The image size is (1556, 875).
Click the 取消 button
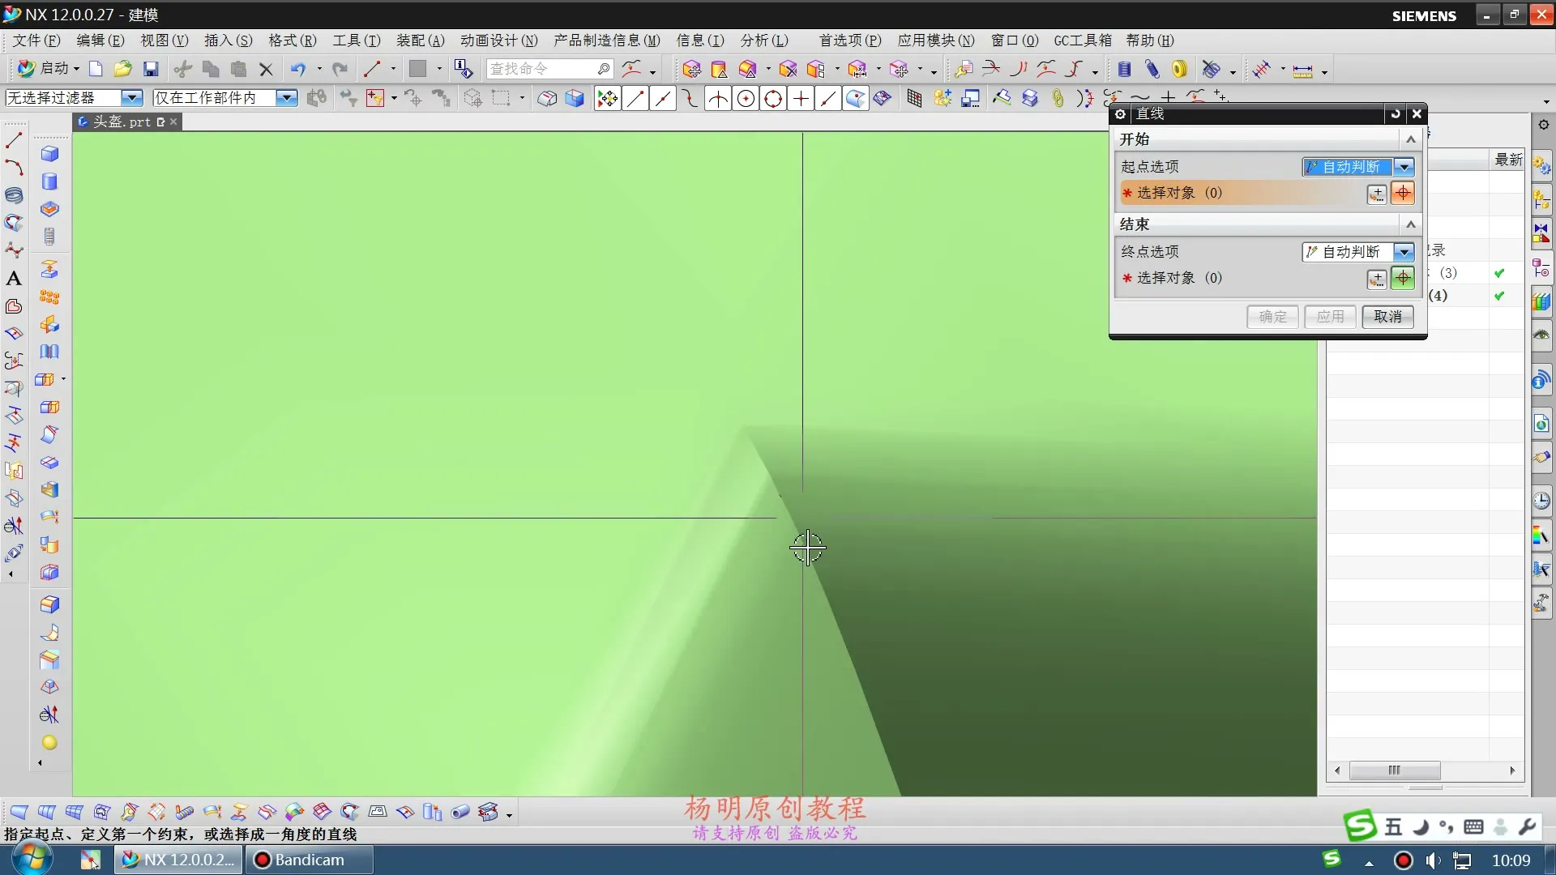[1387, 317]
